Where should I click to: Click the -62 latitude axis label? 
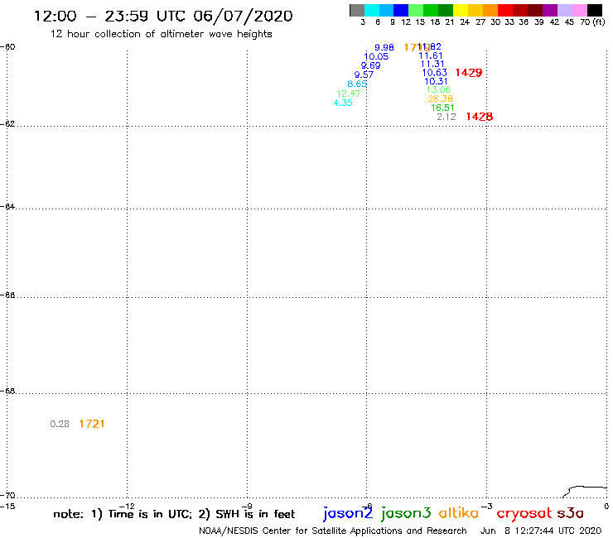point(7,123)
